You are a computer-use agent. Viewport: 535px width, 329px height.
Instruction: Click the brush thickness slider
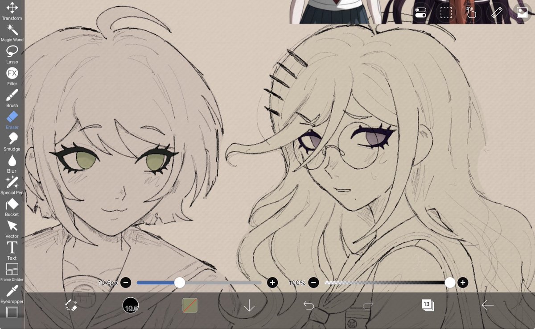point(199,283)
